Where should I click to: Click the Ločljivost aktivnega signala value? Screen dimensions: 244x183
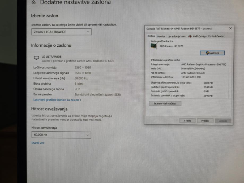(x=83, y=73)
